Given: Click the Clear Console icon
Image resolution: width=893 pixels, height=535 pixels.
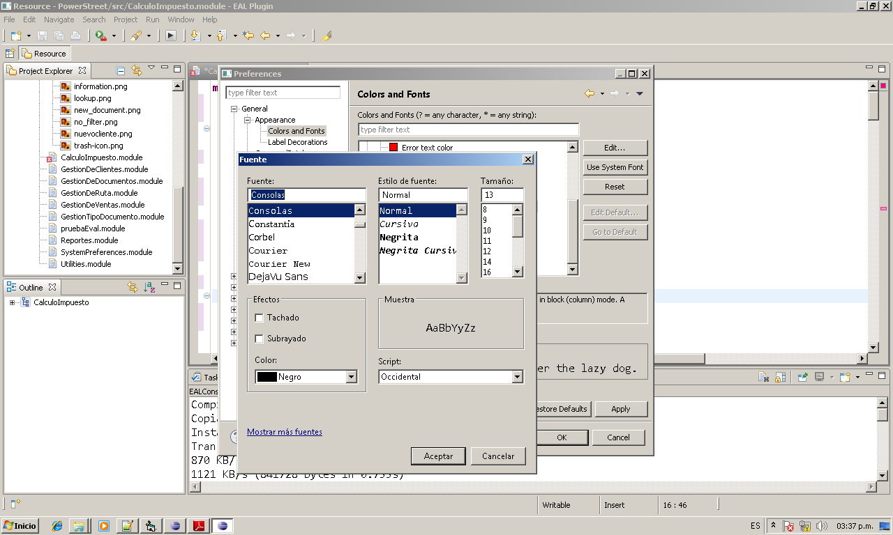Looking at the screenshot, I should pos(764,377).
